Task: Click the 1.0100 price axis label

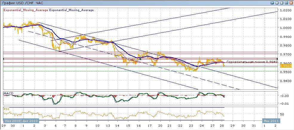Action: (285, 19)
